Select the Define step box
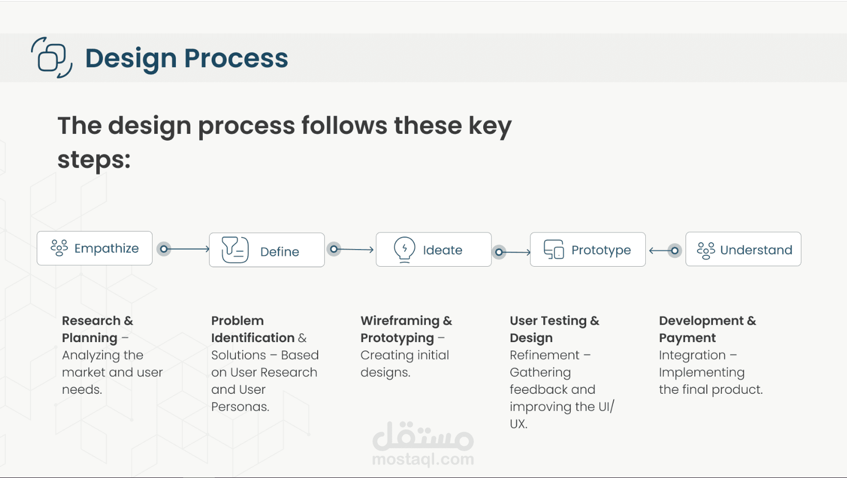This screenshot has height=478, width=847. (x=267, y=250)
